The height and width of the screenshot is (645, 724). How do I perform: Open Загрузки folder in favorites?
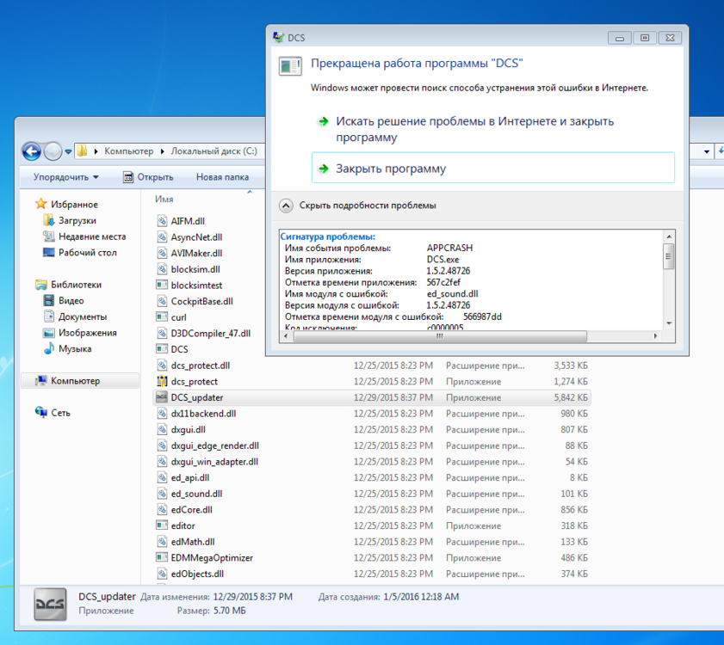pyautogui.click(x=77, y=220)
